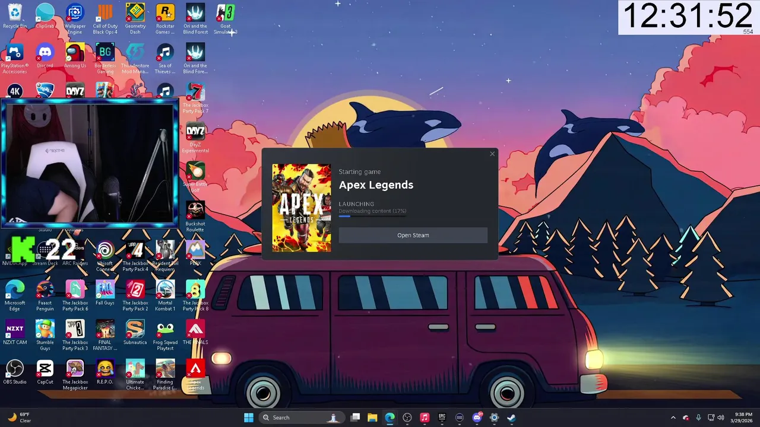Select the Goat Simulator 3 icon
The width and height of the screenshot is (760, 427).
226,19
